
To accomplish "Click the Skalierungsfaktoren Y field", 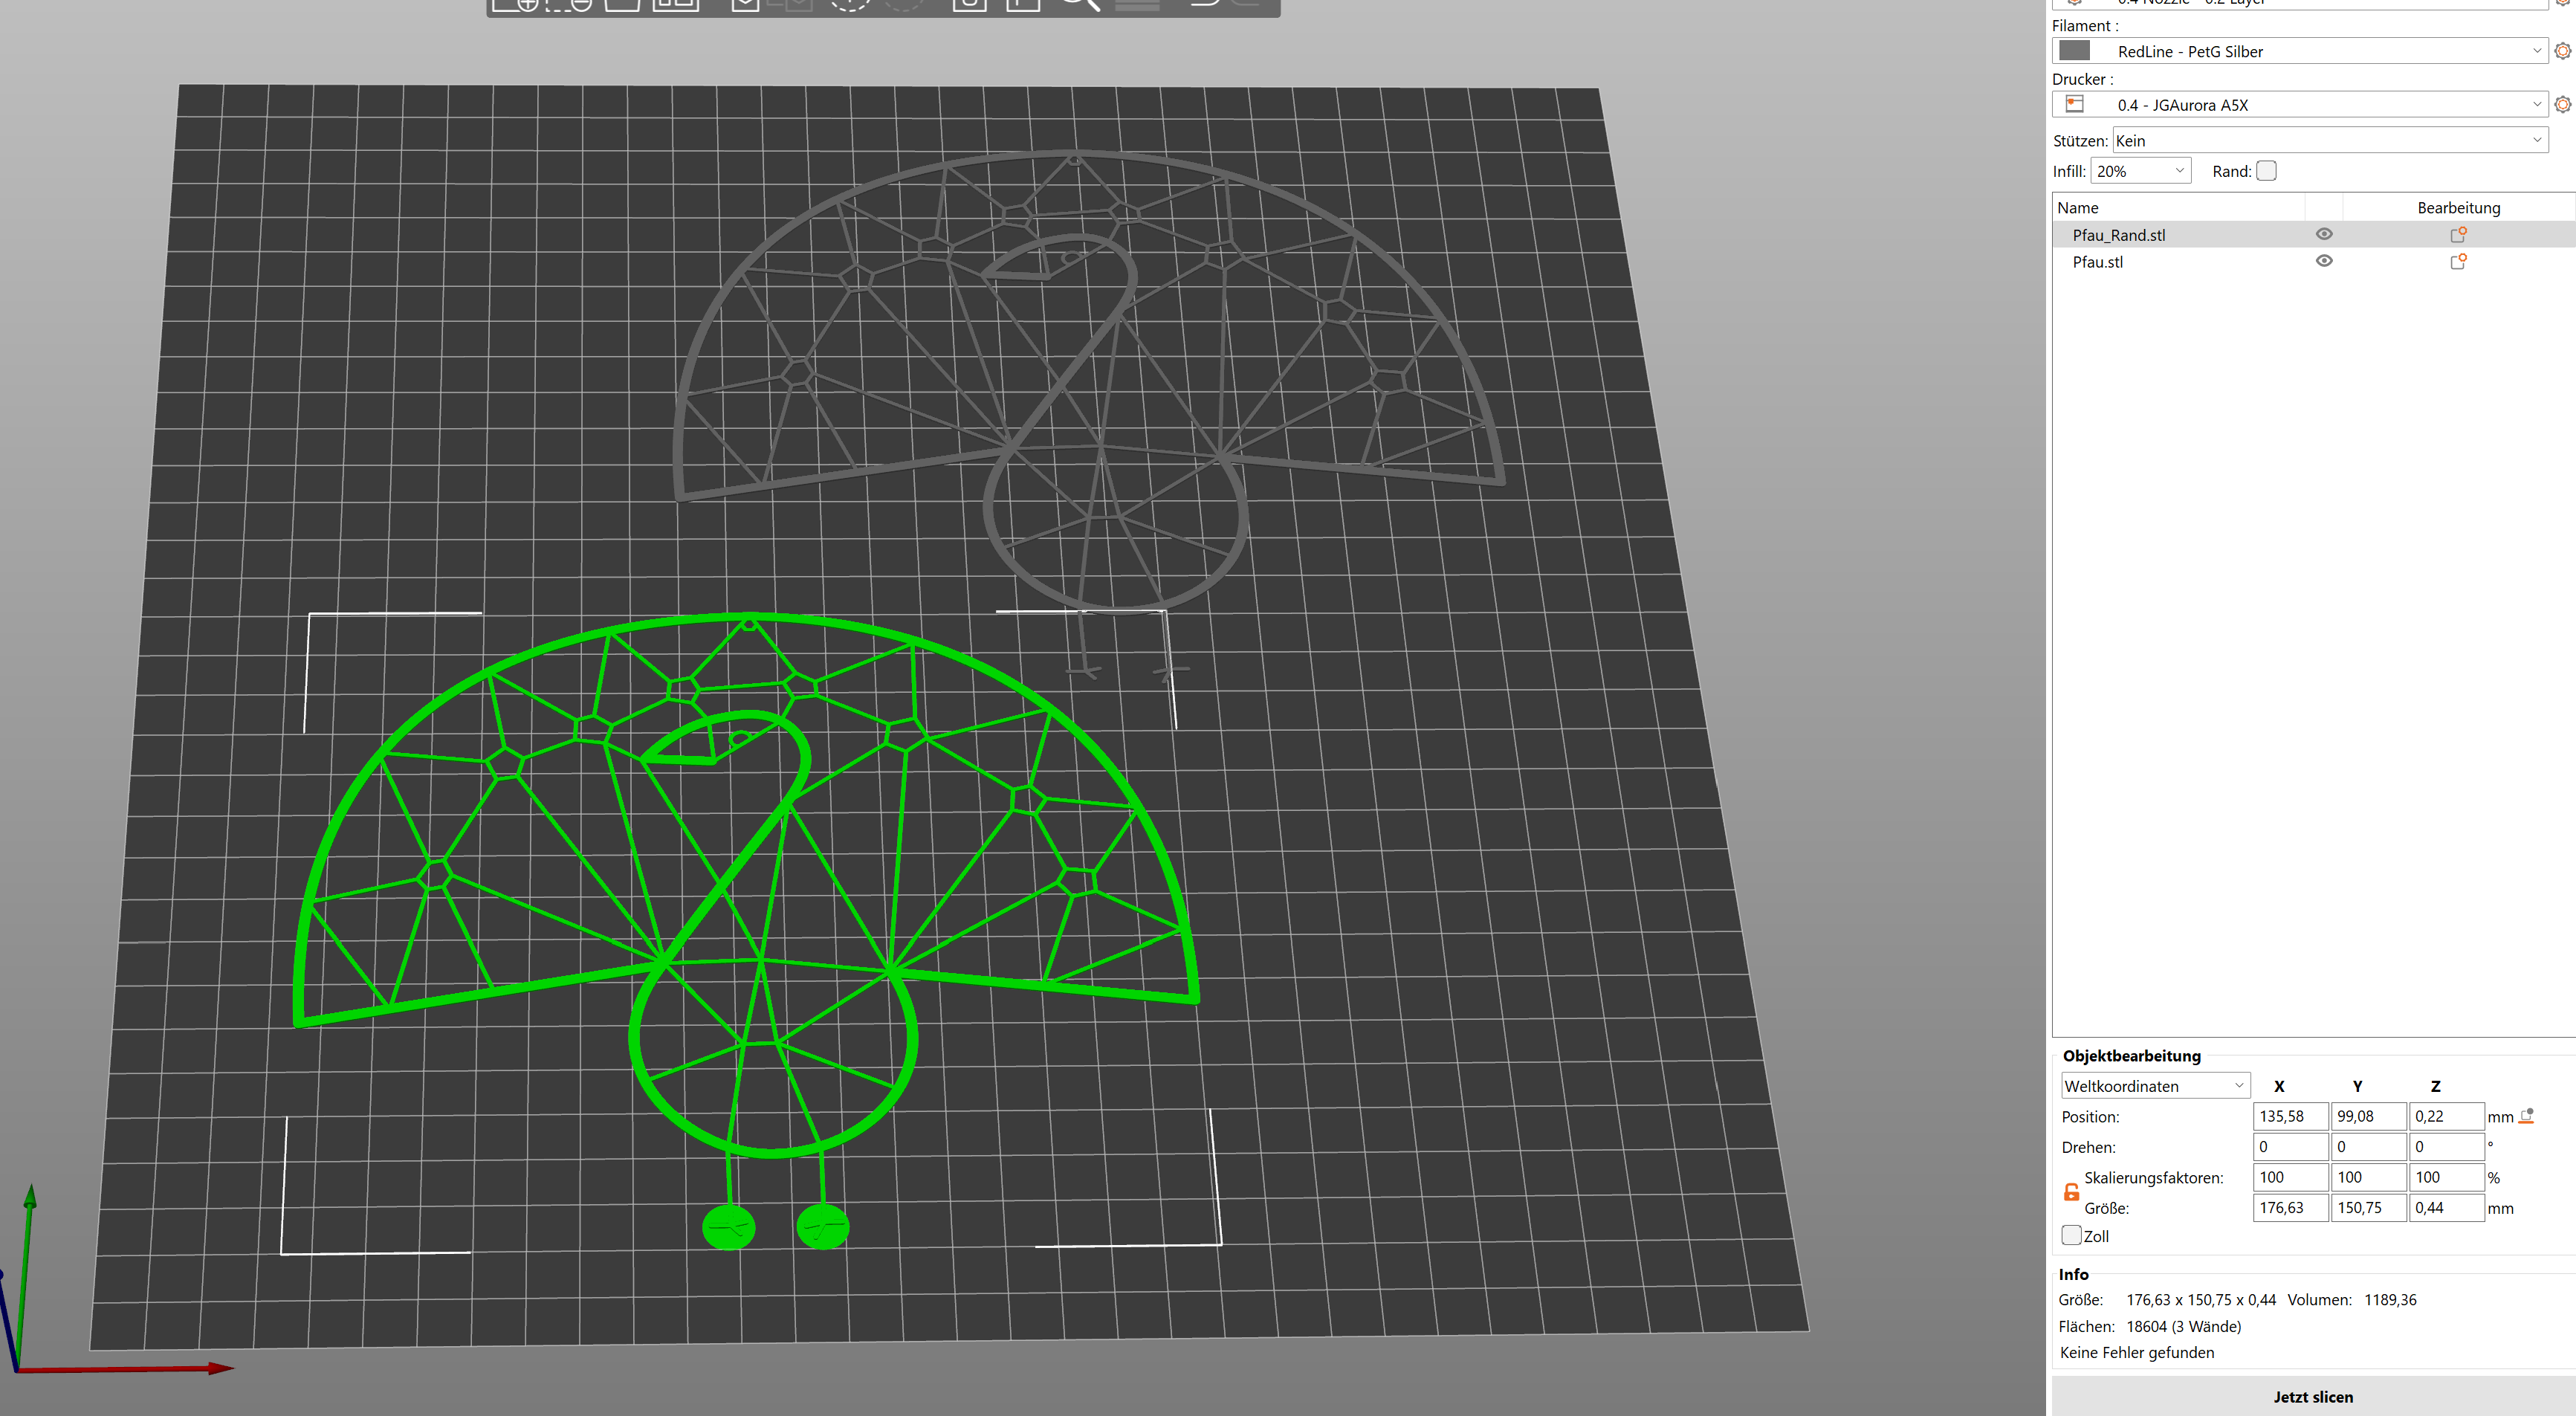I will point(2368,1177).
